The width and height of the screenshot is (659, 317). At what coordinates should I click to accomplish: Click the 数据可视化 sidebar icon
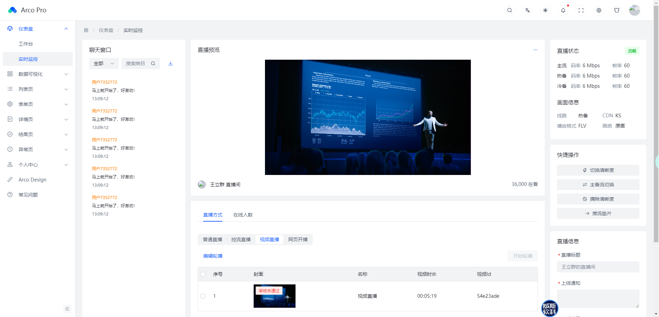tap(10, 74)
